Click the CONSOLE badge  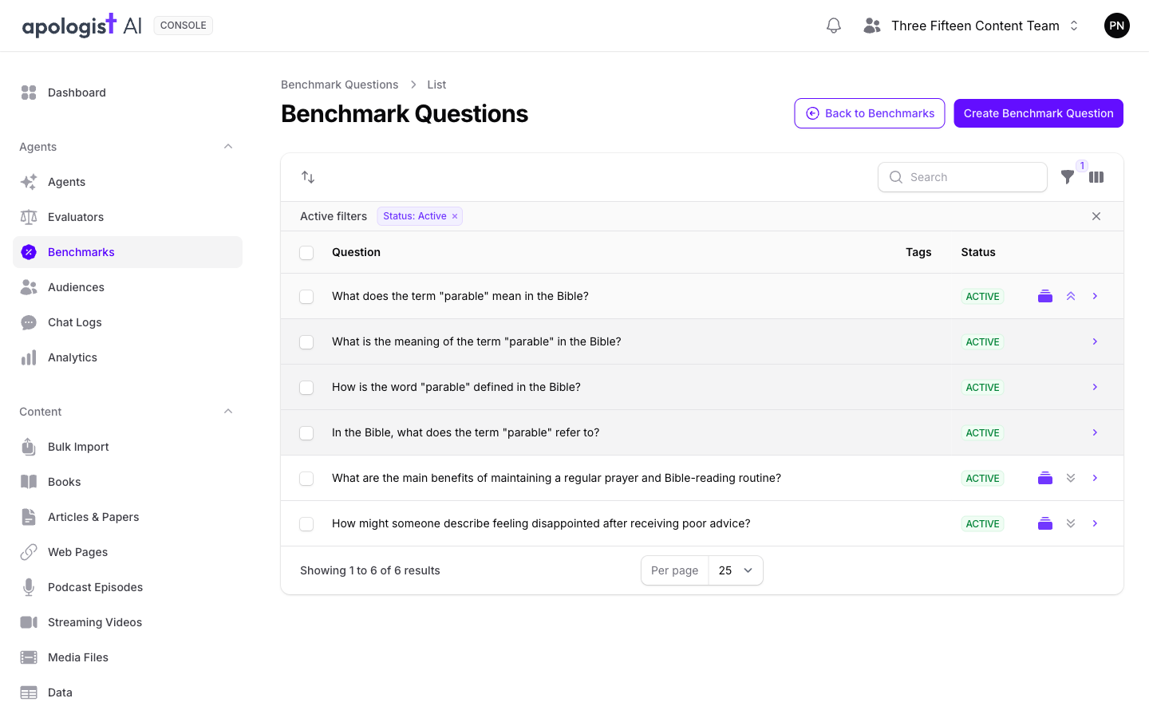(184, 26)
